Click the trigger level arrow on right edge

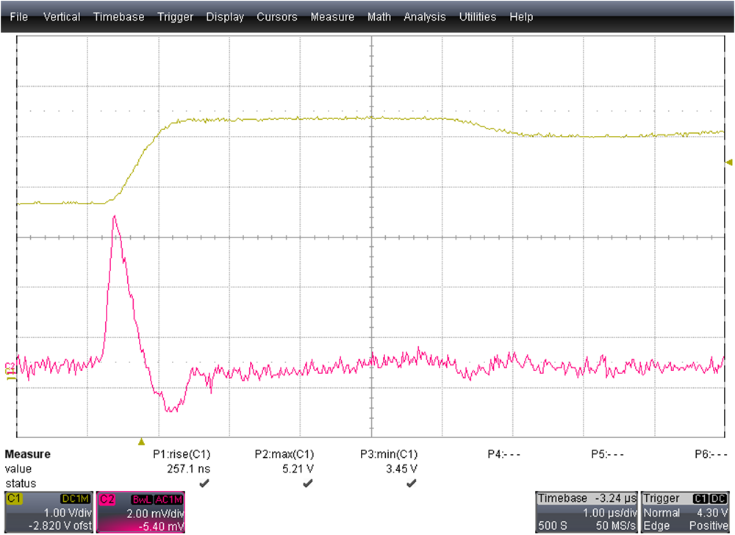[729, 162]
